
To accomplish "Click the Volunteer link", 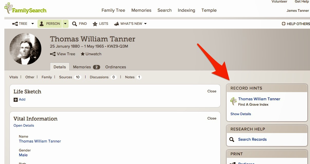I will (279, 2).
